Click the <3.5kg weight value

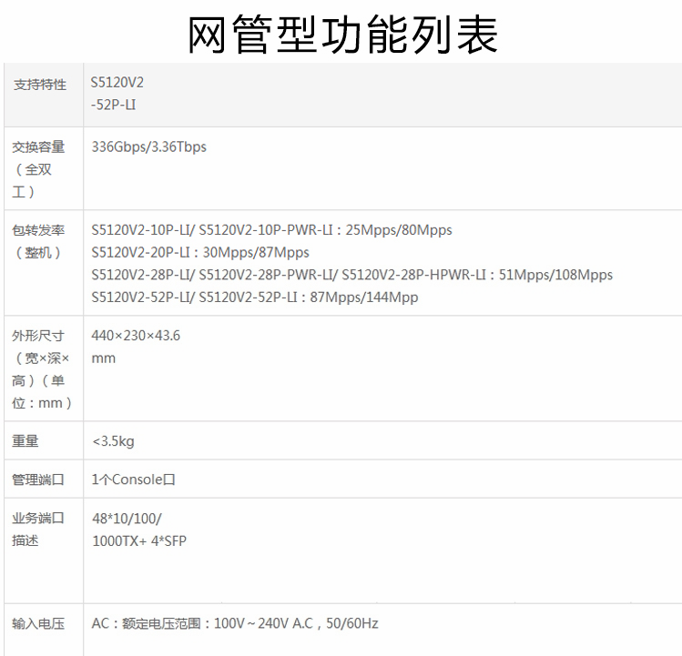(113, 441)
